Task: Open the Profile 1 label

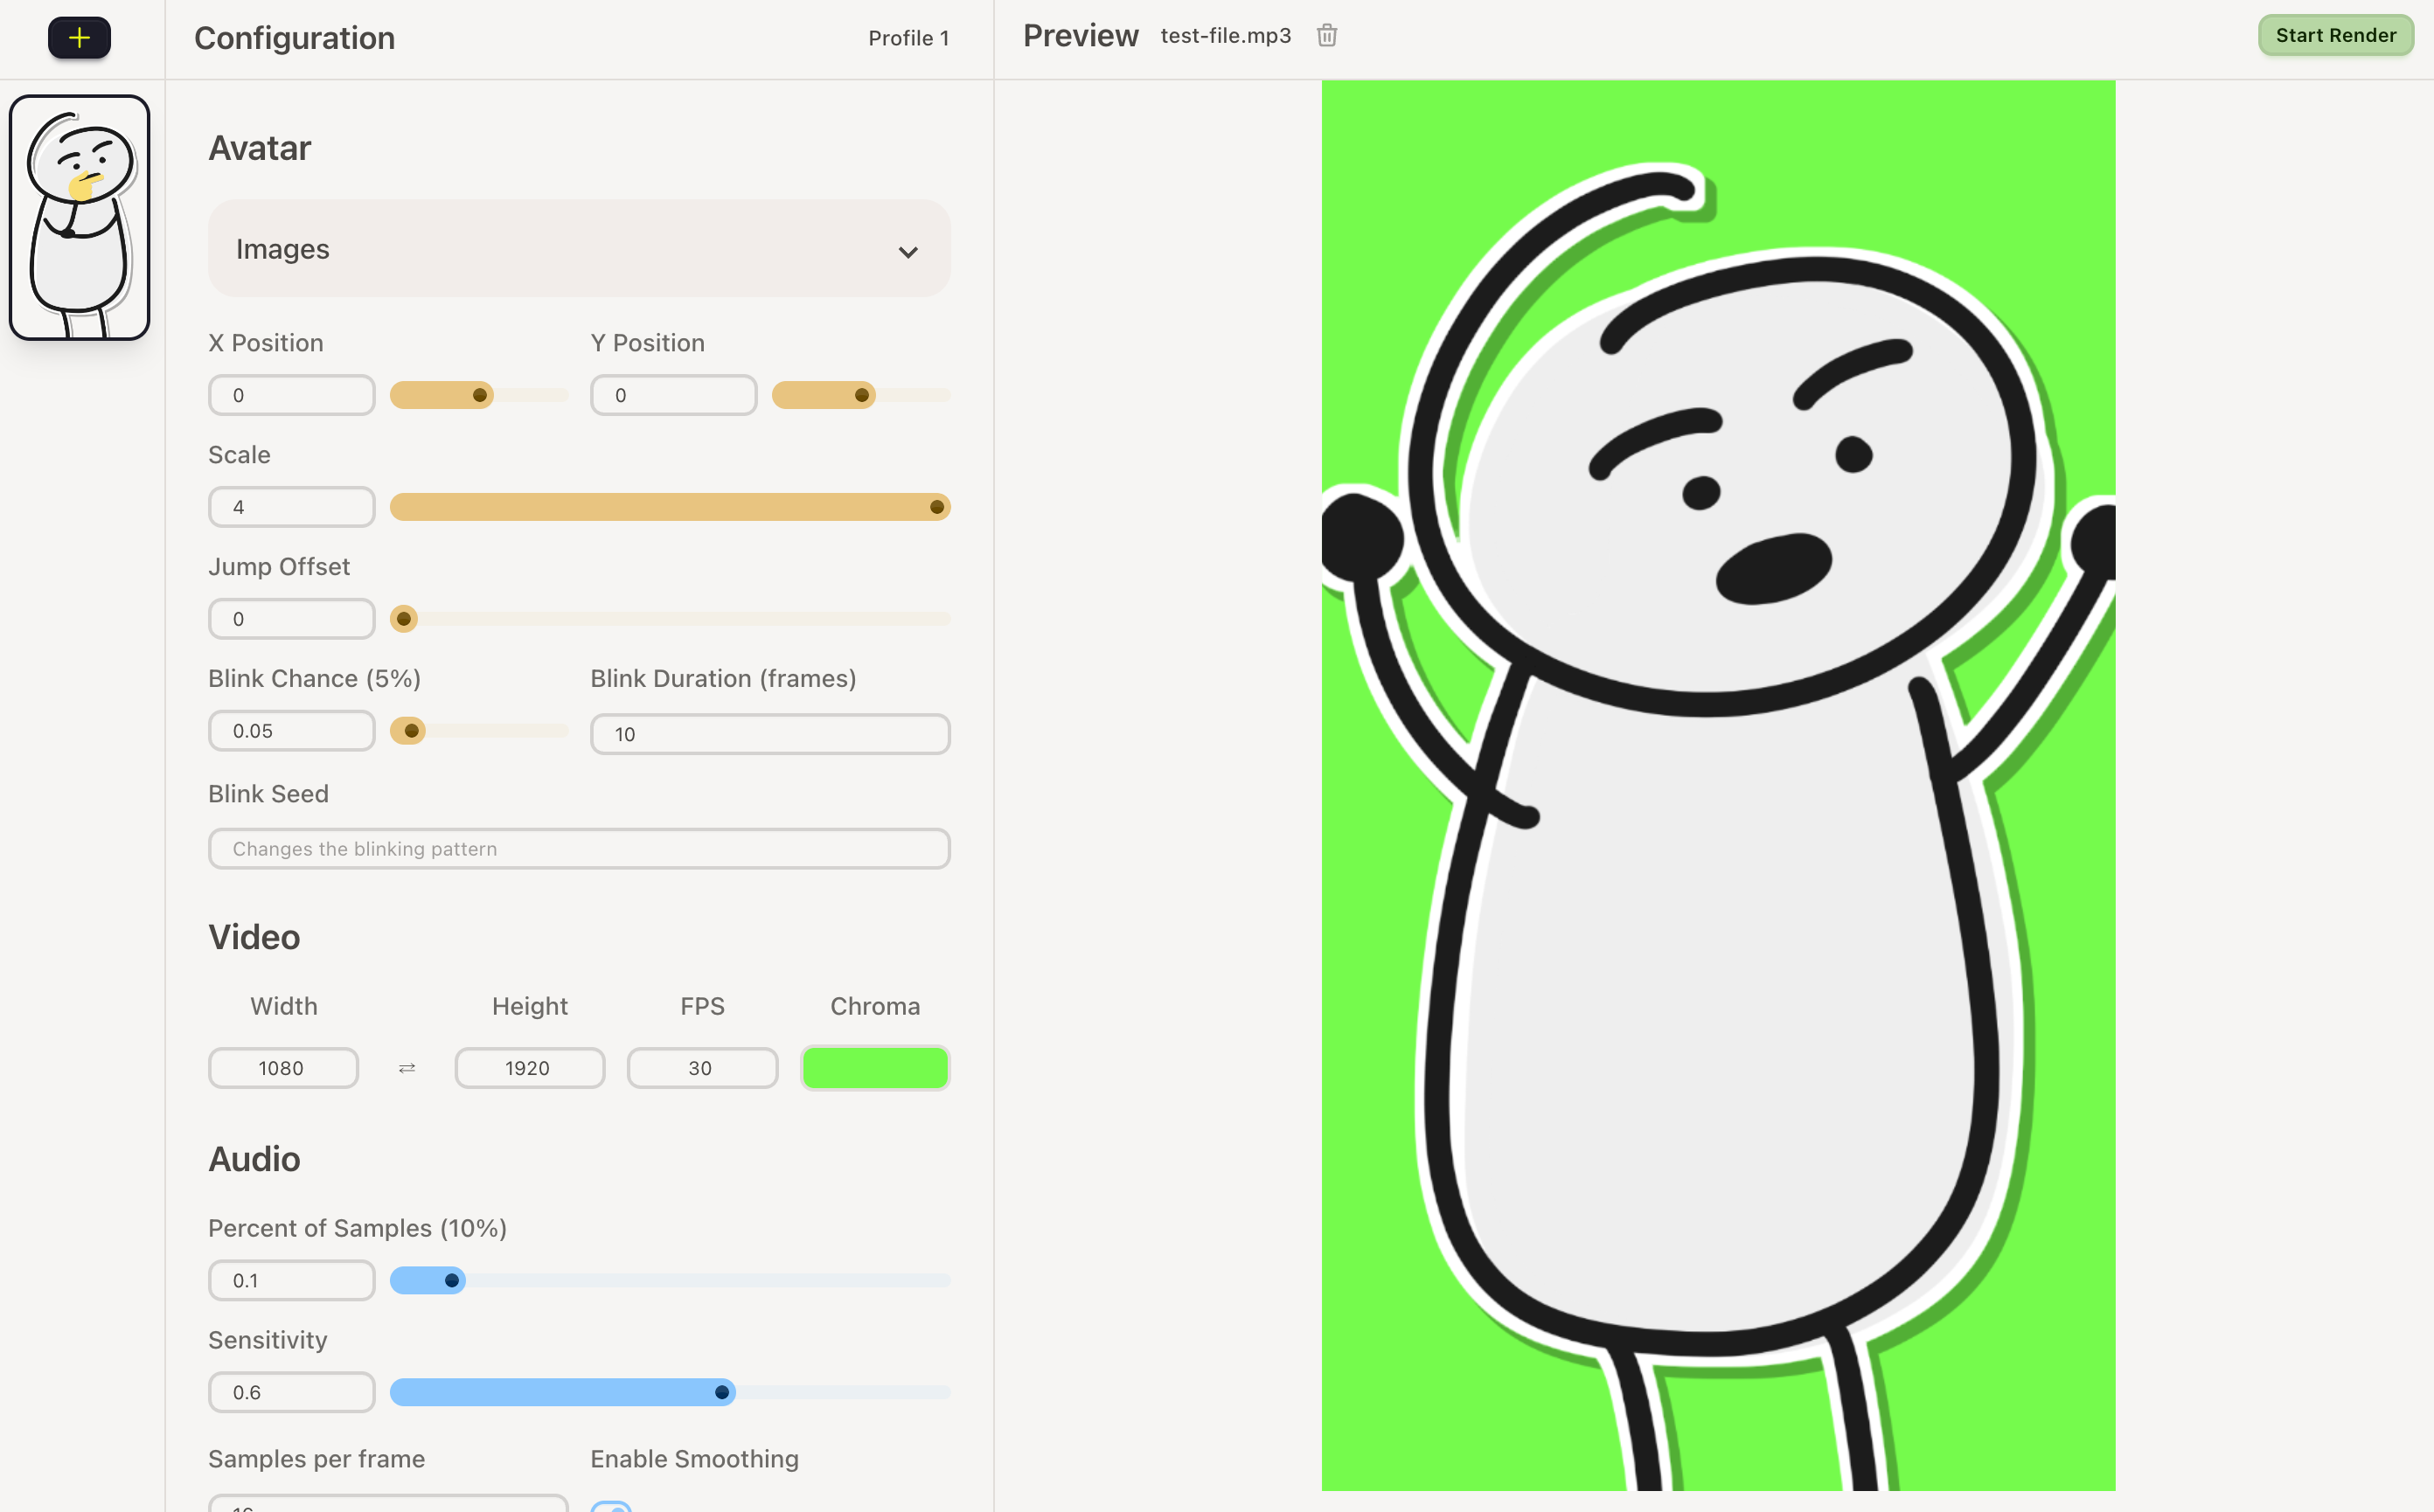Action: point(908,38)
